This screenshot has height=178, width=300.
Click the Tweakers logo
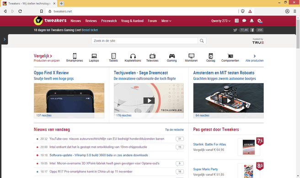click(x=50, y=21)
